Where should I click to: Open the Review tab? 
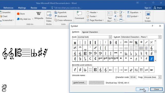click(34, 8)
